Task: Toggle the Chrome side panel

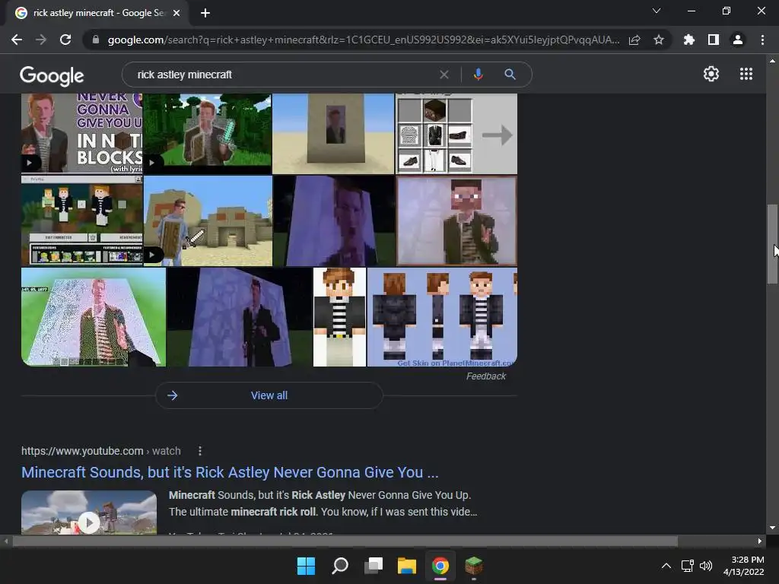Action: (714, 40)
